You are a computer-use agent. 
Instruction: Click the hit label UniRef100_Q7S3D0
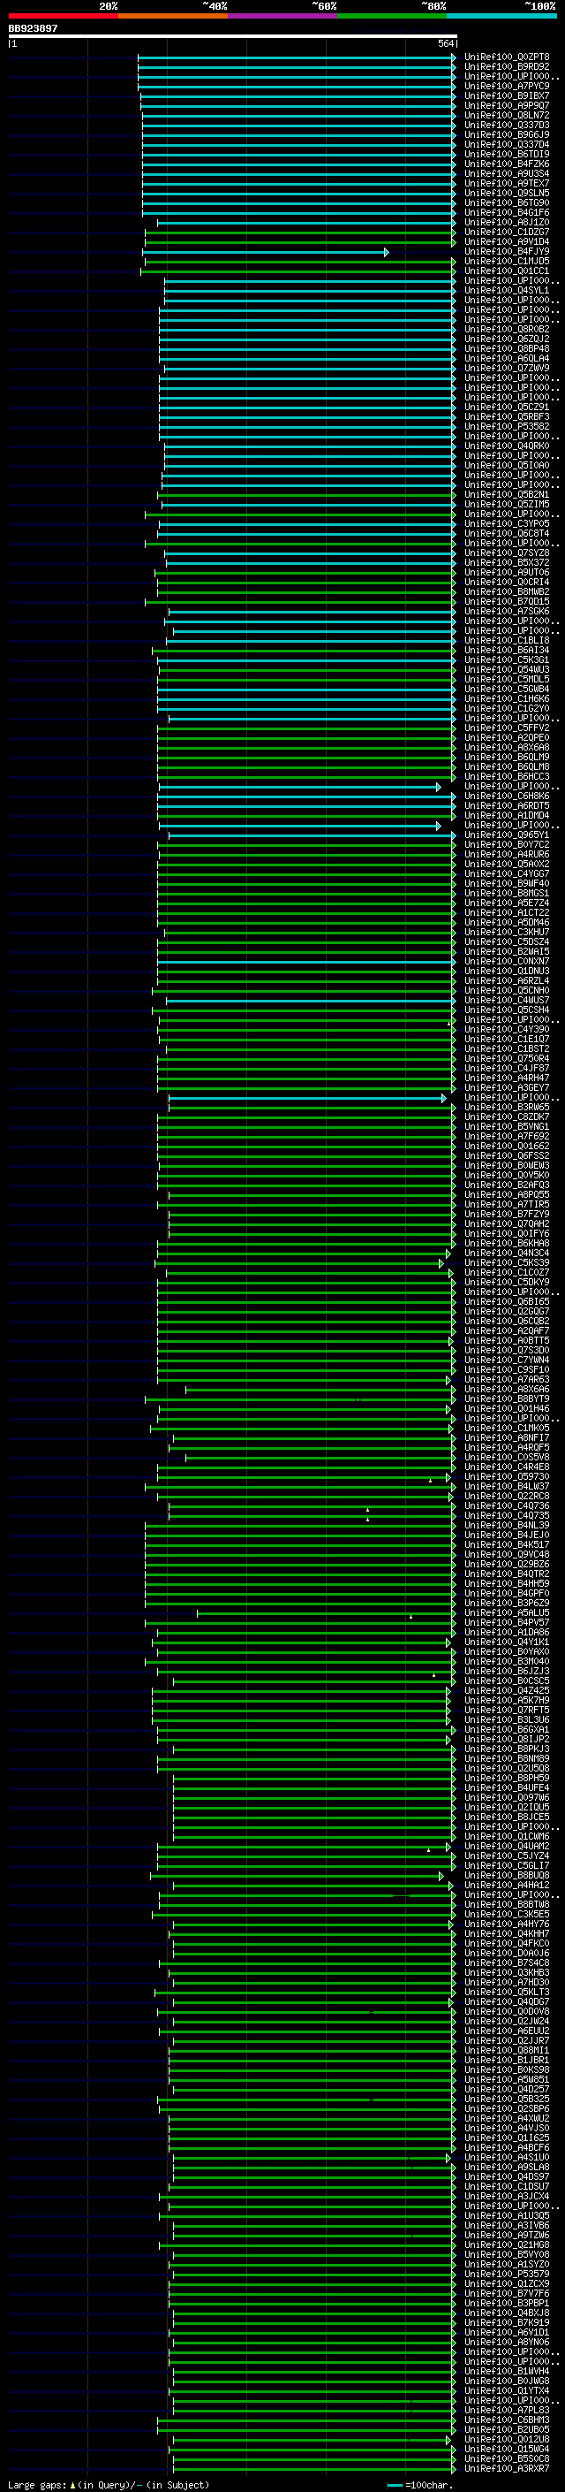(507, 1350)
